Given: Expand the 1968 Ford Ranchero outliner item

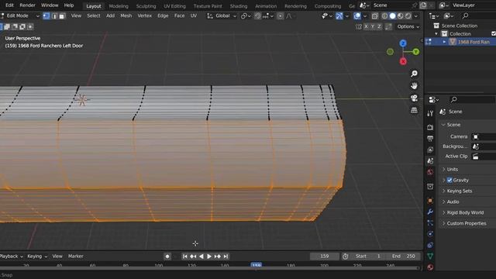Looking at the screenshot, I should point(444,42).
